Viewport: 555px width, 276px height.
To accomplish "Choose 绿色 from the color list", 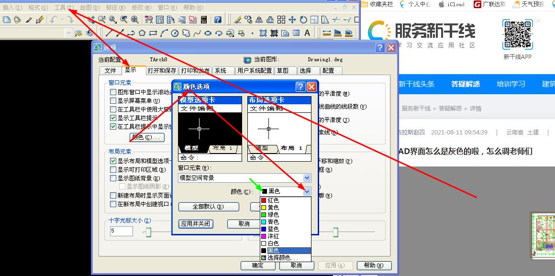I will pyautogui.click(x=286, y=214).
